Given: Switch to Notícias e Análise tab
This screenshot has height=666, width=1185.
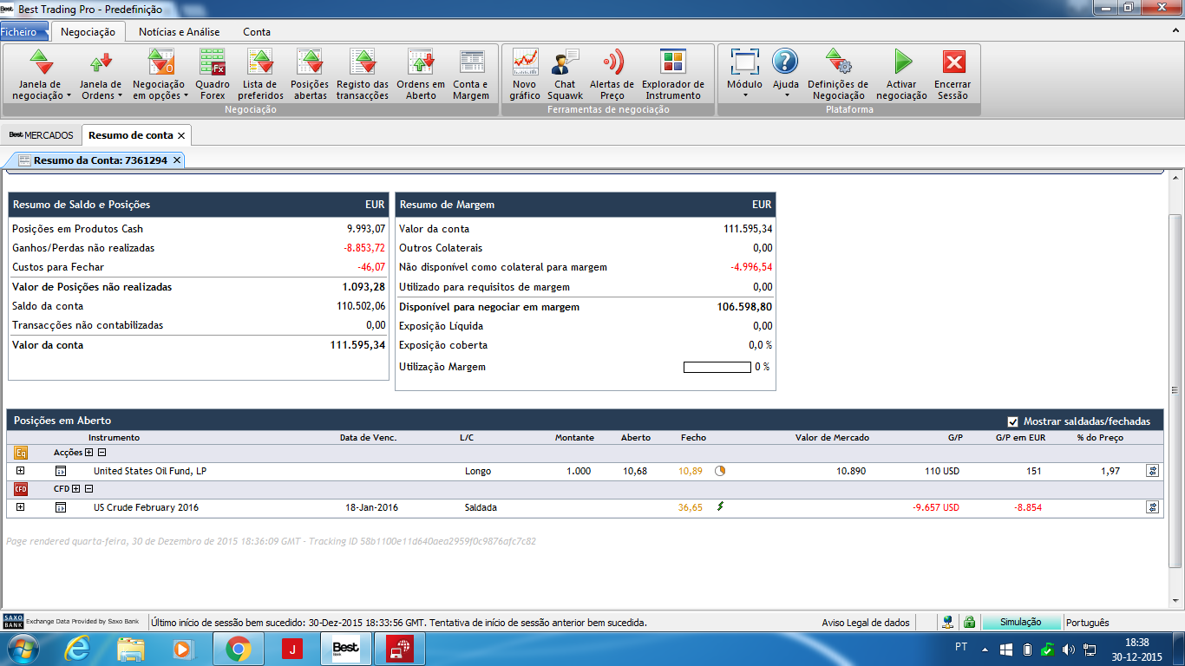Looking at the screenshot, I should (x=180, y=32).
